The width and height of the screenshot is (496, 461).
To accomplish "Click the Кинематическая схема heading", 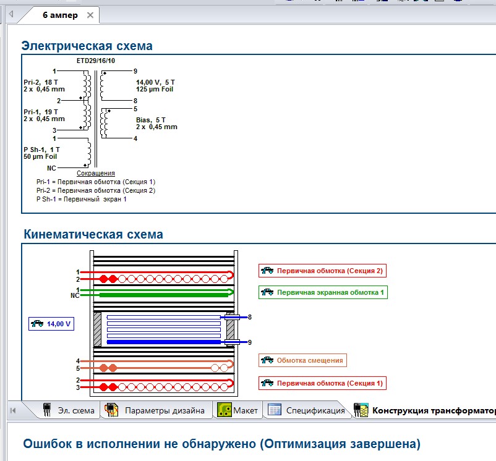I will 93,234.
